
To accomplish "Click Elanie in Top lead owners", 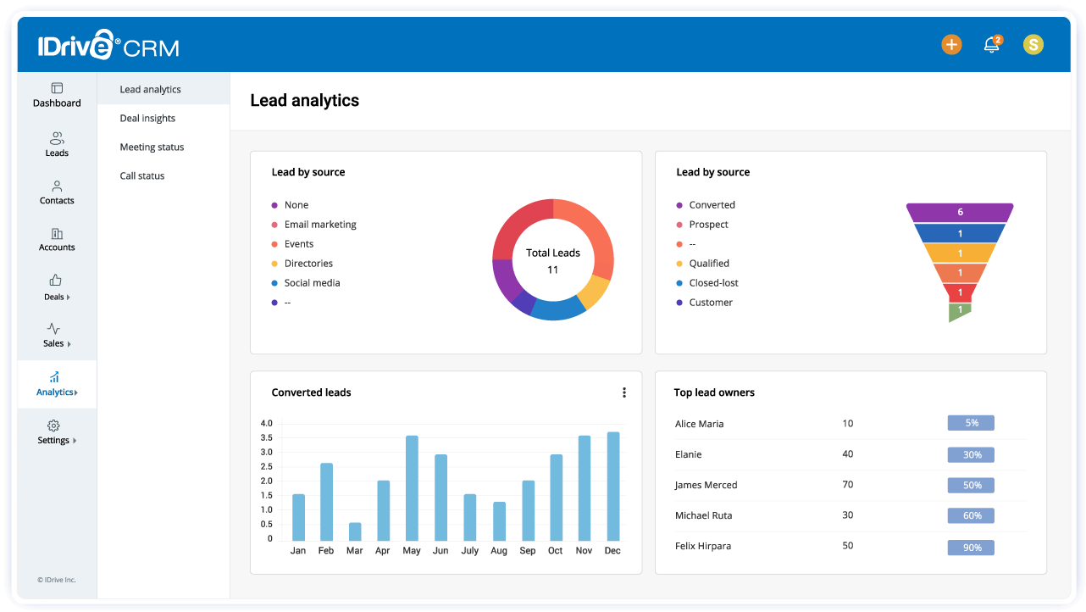I will [x=688, y=454].
